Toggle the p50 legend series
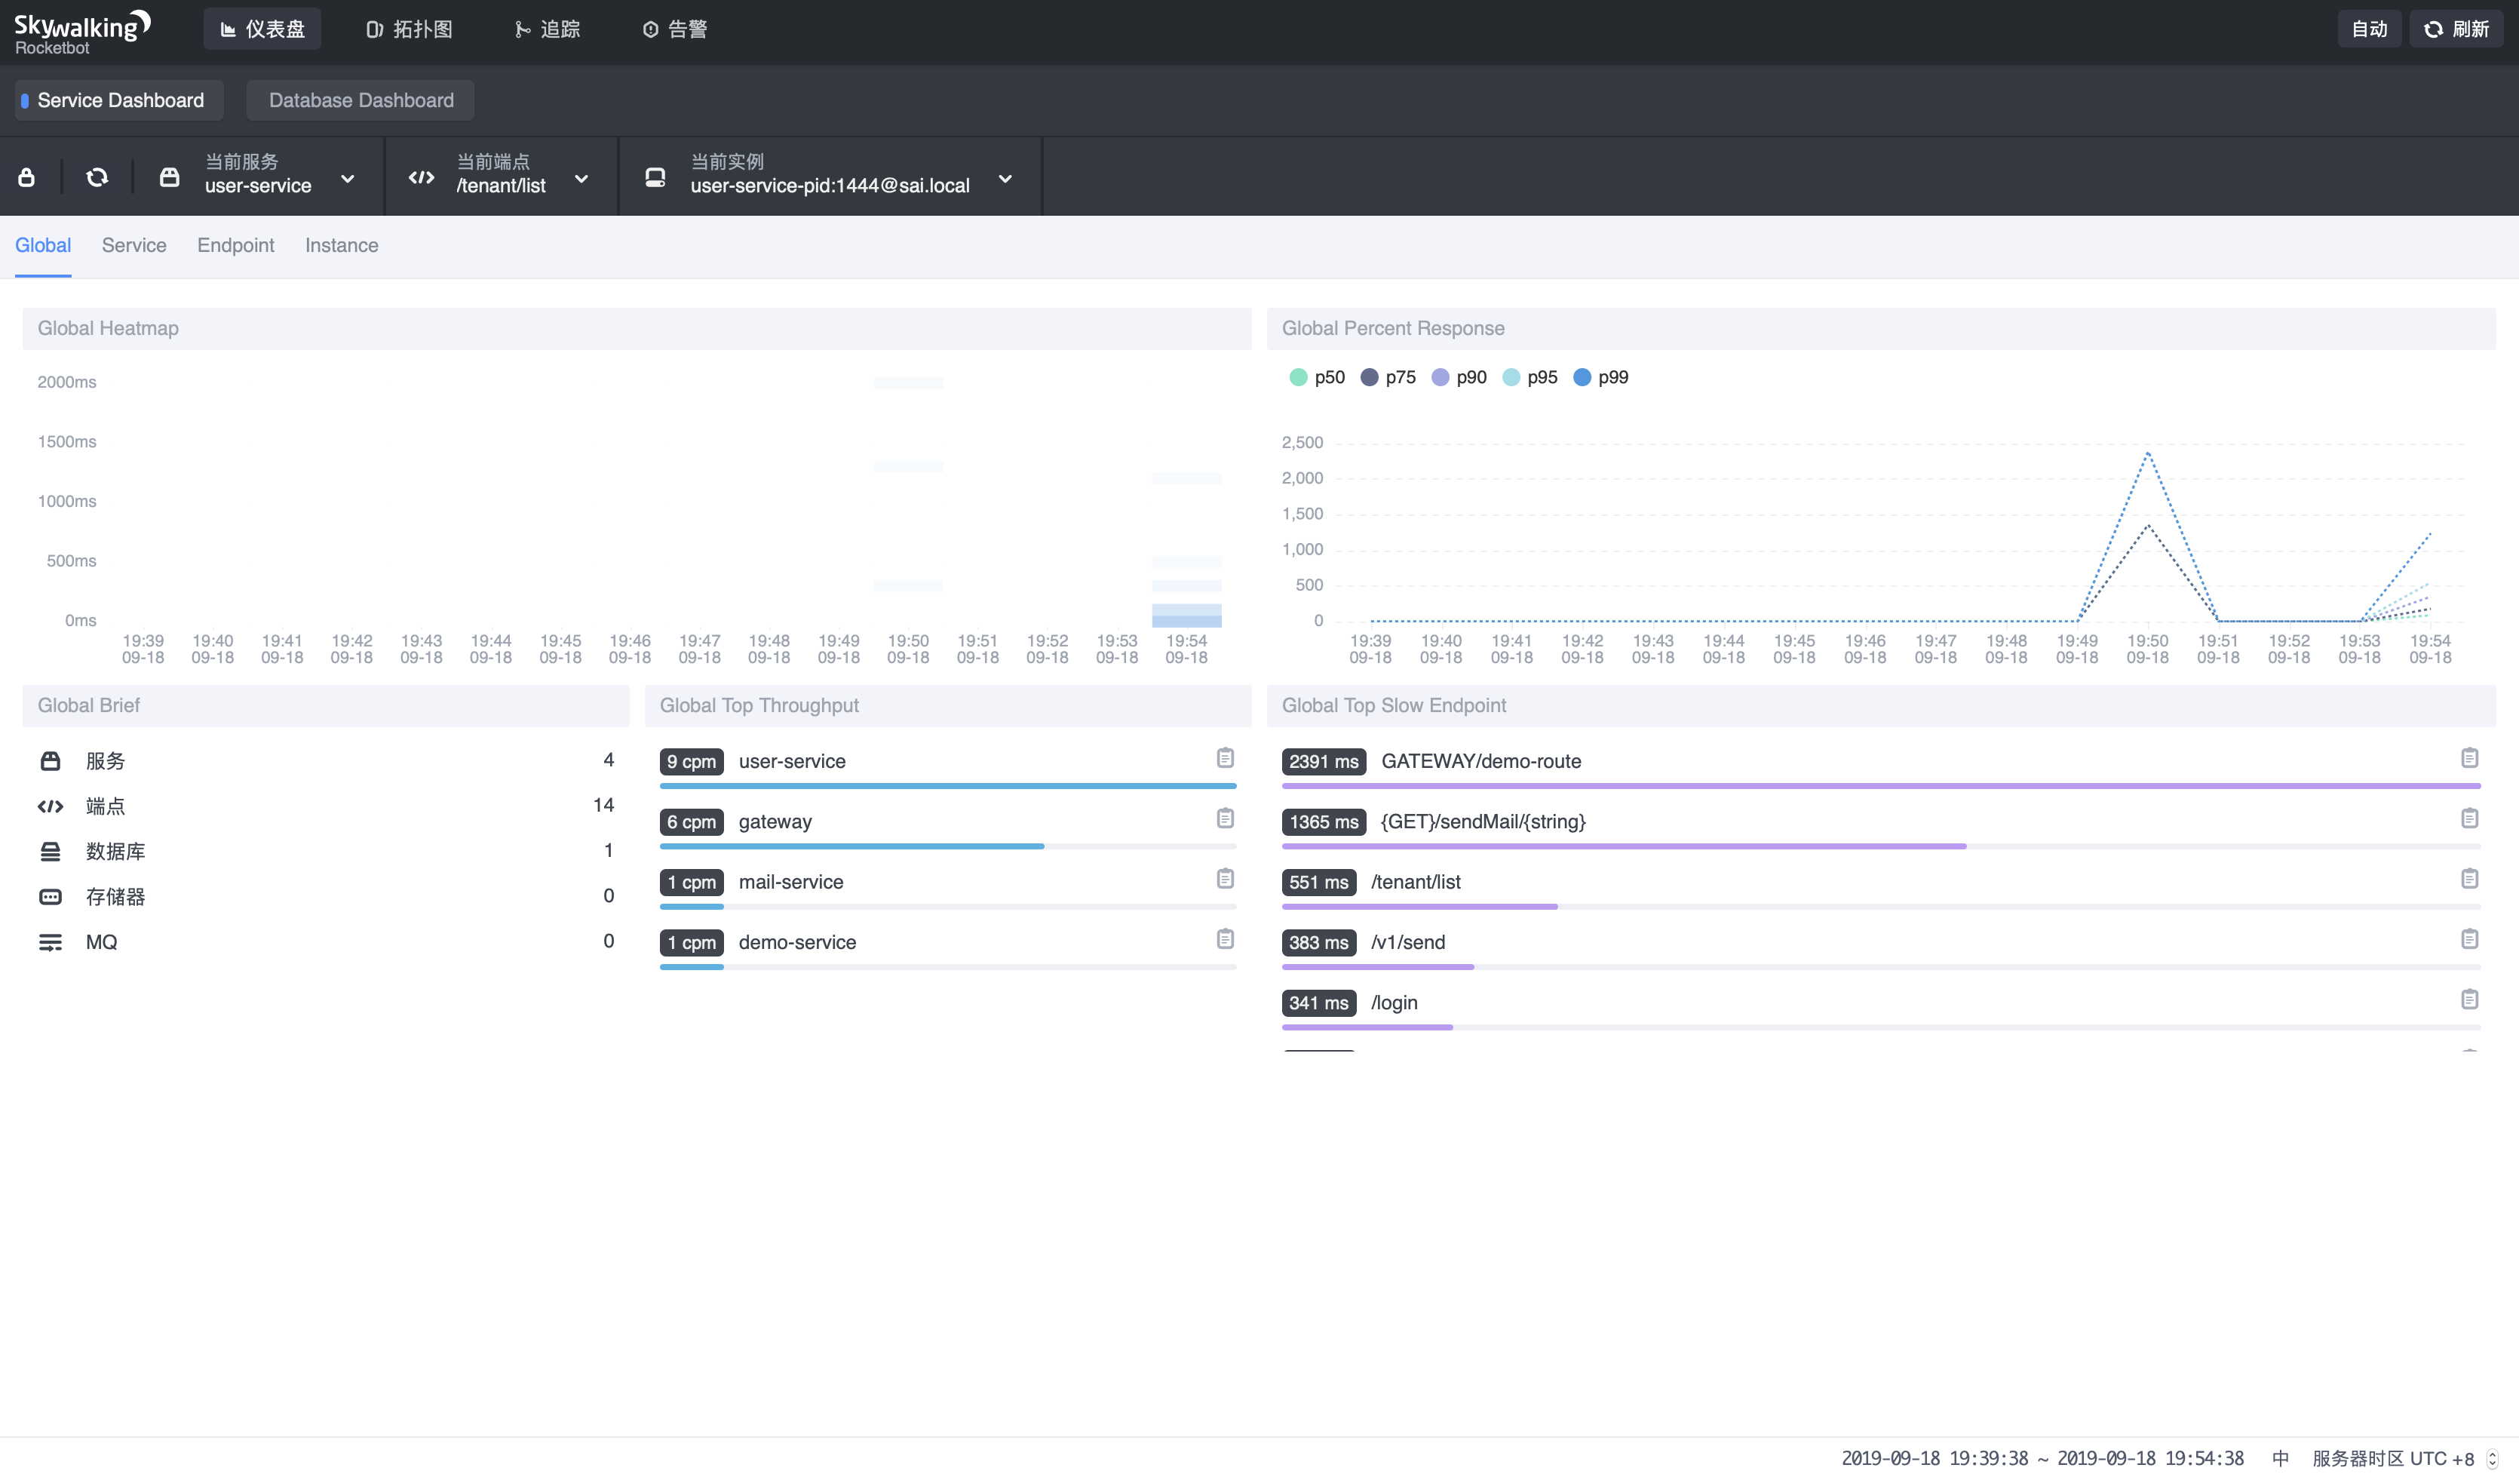 (1317, 377)
